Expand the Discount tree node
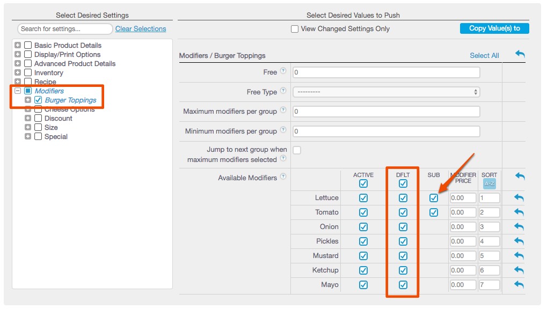The height and width of the screenshot is (309, 547). [28, 119]
